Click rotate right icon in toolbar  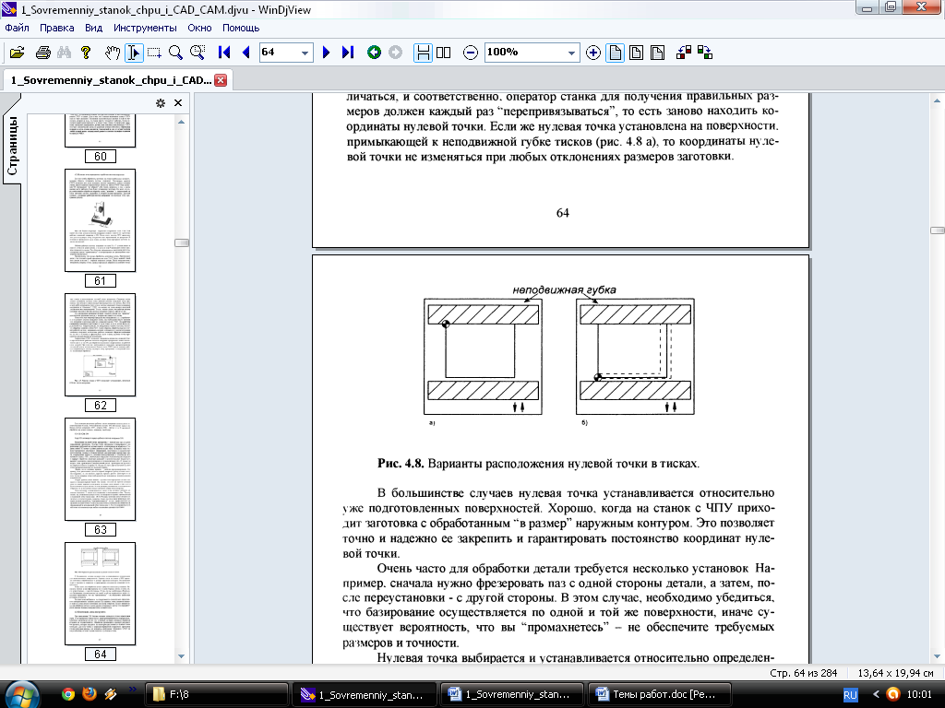pyautogui.click(x=705, y=53)
